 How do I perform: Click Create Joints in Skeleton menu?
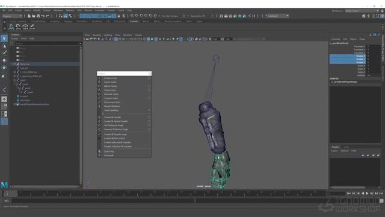coord(110,78)
